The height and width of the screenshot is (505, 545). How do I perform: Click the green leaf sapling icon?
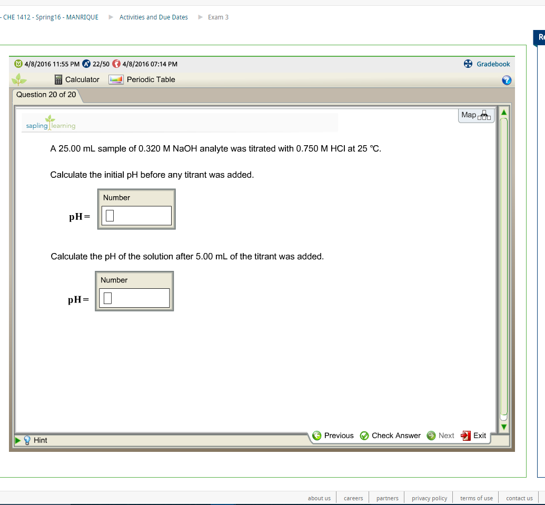pyautogui.click(x=19, y=79)
